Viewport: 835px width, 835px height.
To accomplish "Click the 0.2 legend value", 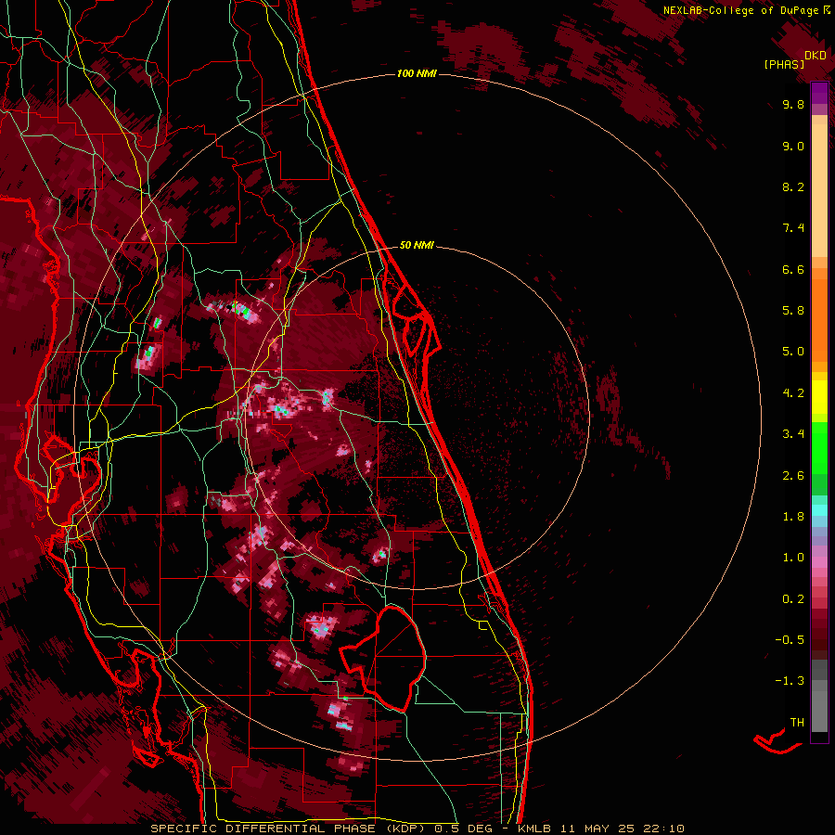I will pos(793,599).
